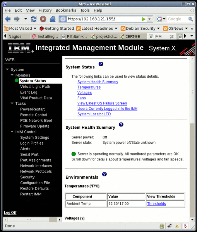
Task: Show more bookmarks with the chevron
Action: (x=192, y=29)
